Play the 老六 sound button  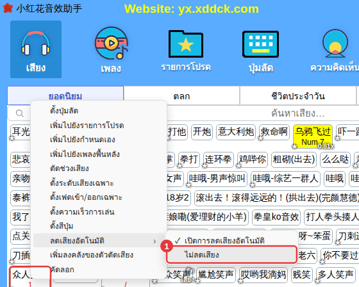click(x=307, y=256)
